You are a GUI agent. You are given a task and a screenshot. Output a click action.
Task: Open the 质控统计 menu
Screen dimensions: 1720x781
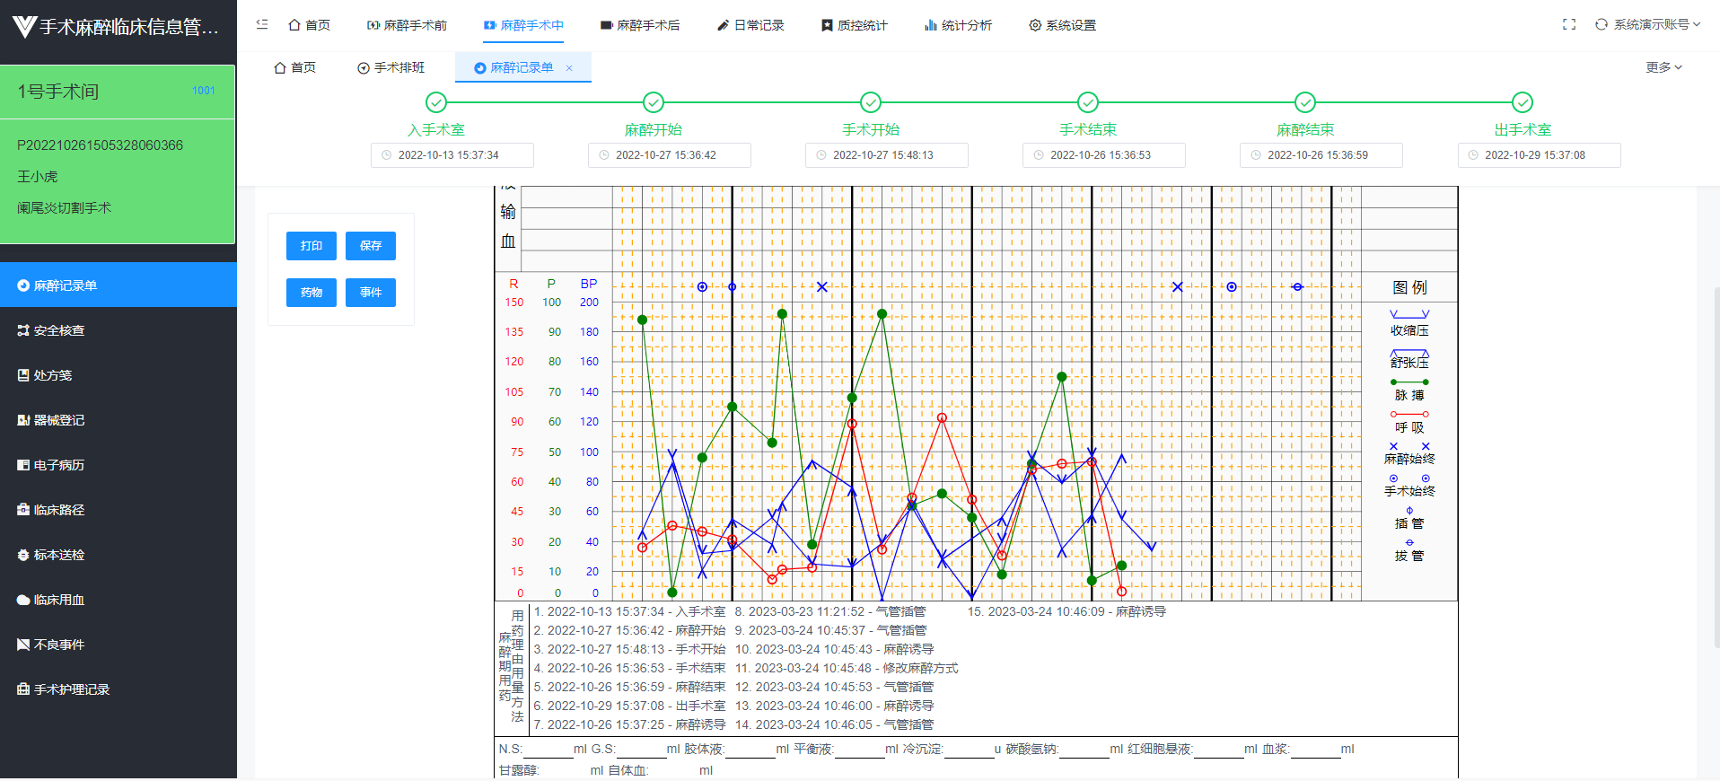coord(855,25)
